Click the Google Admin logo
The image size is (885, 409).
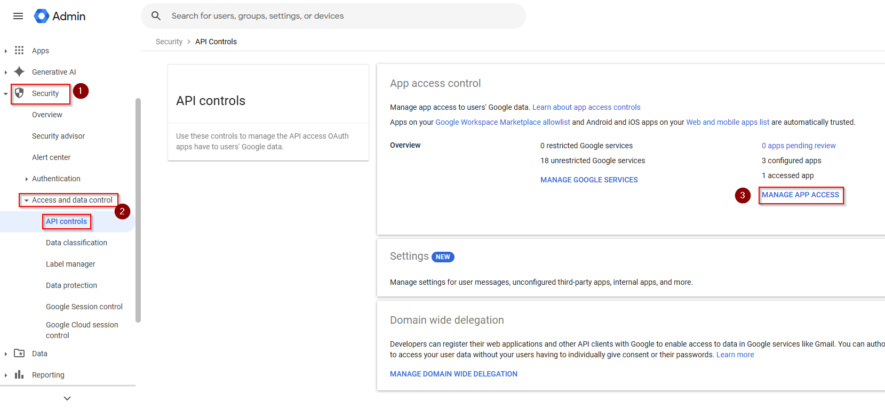42,16
